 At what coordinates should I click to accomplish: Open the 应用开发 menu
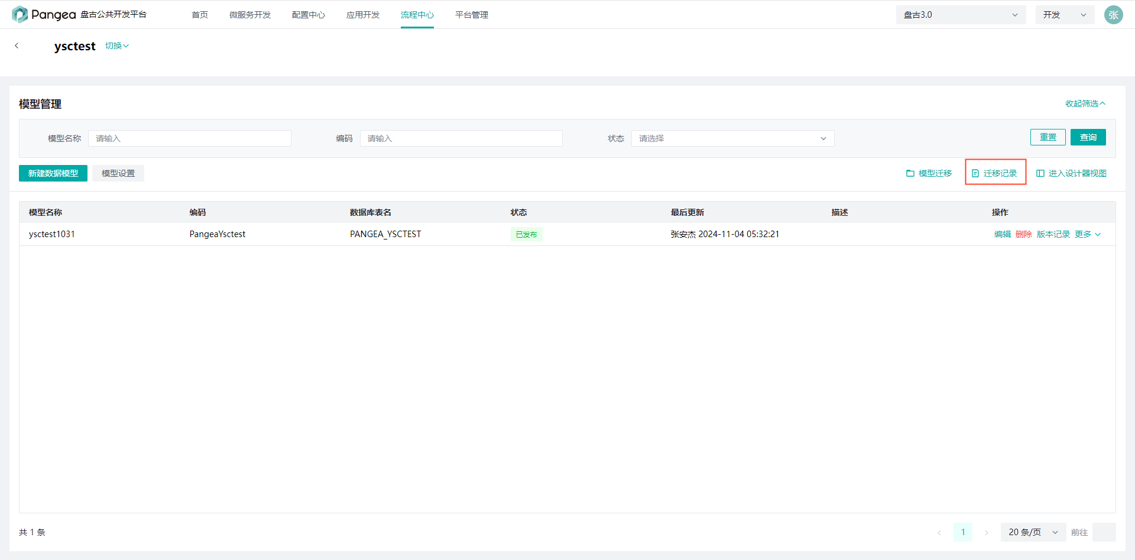click(x=363, y=15)
